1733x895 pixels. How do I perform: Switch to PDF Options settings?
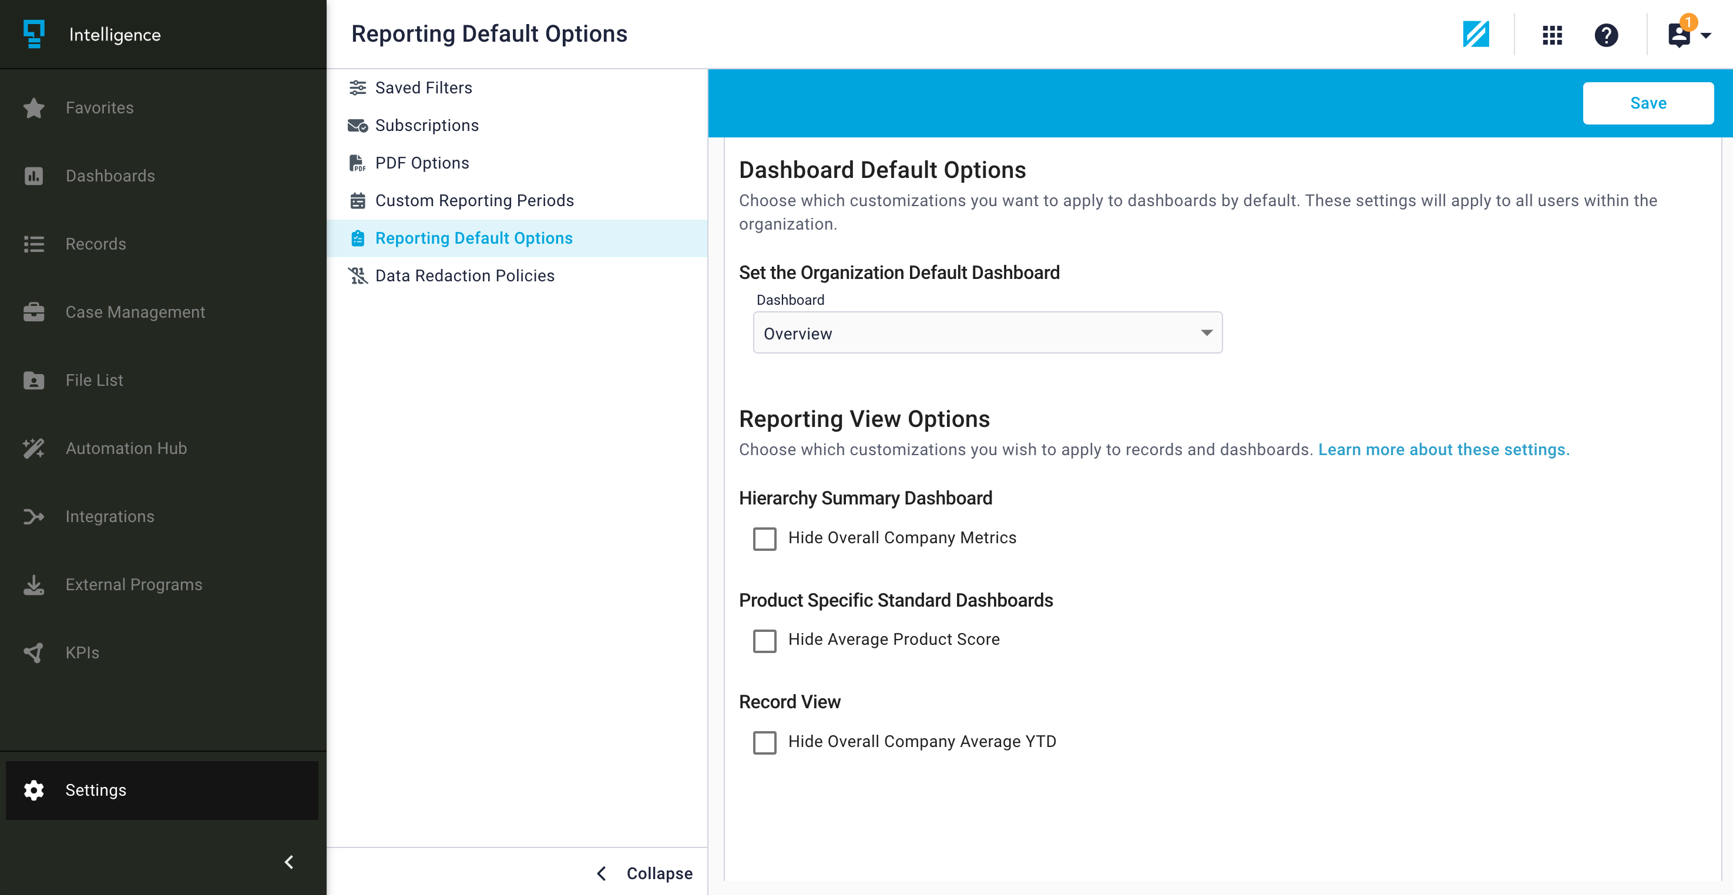click(x=422, y=162)
